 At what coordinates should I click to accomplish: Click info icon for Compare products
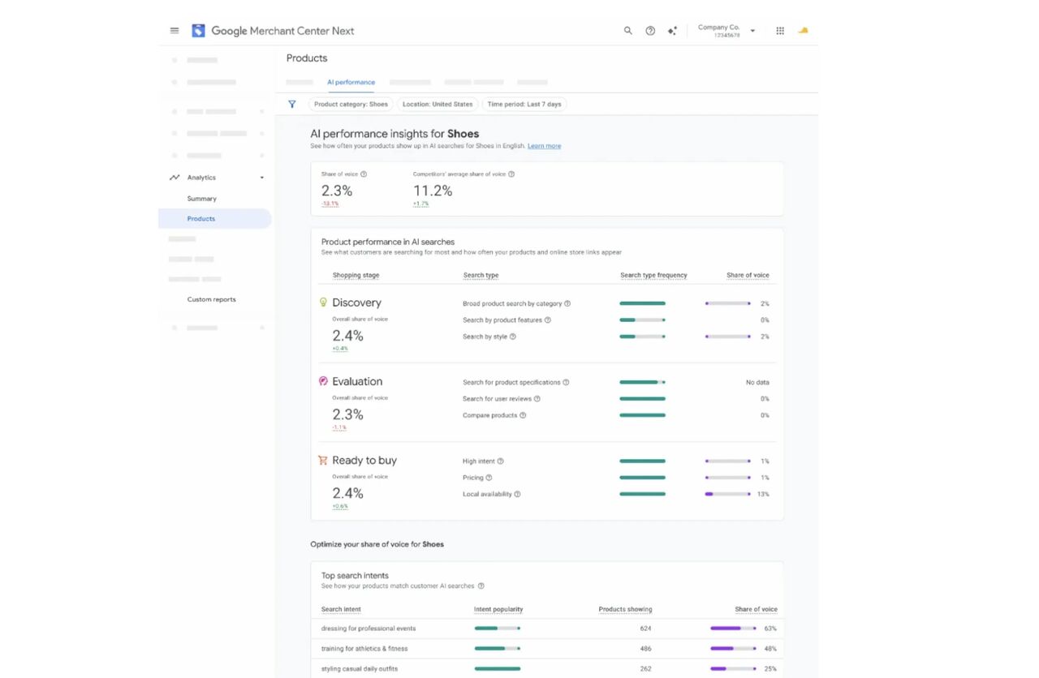click(523, 415)
